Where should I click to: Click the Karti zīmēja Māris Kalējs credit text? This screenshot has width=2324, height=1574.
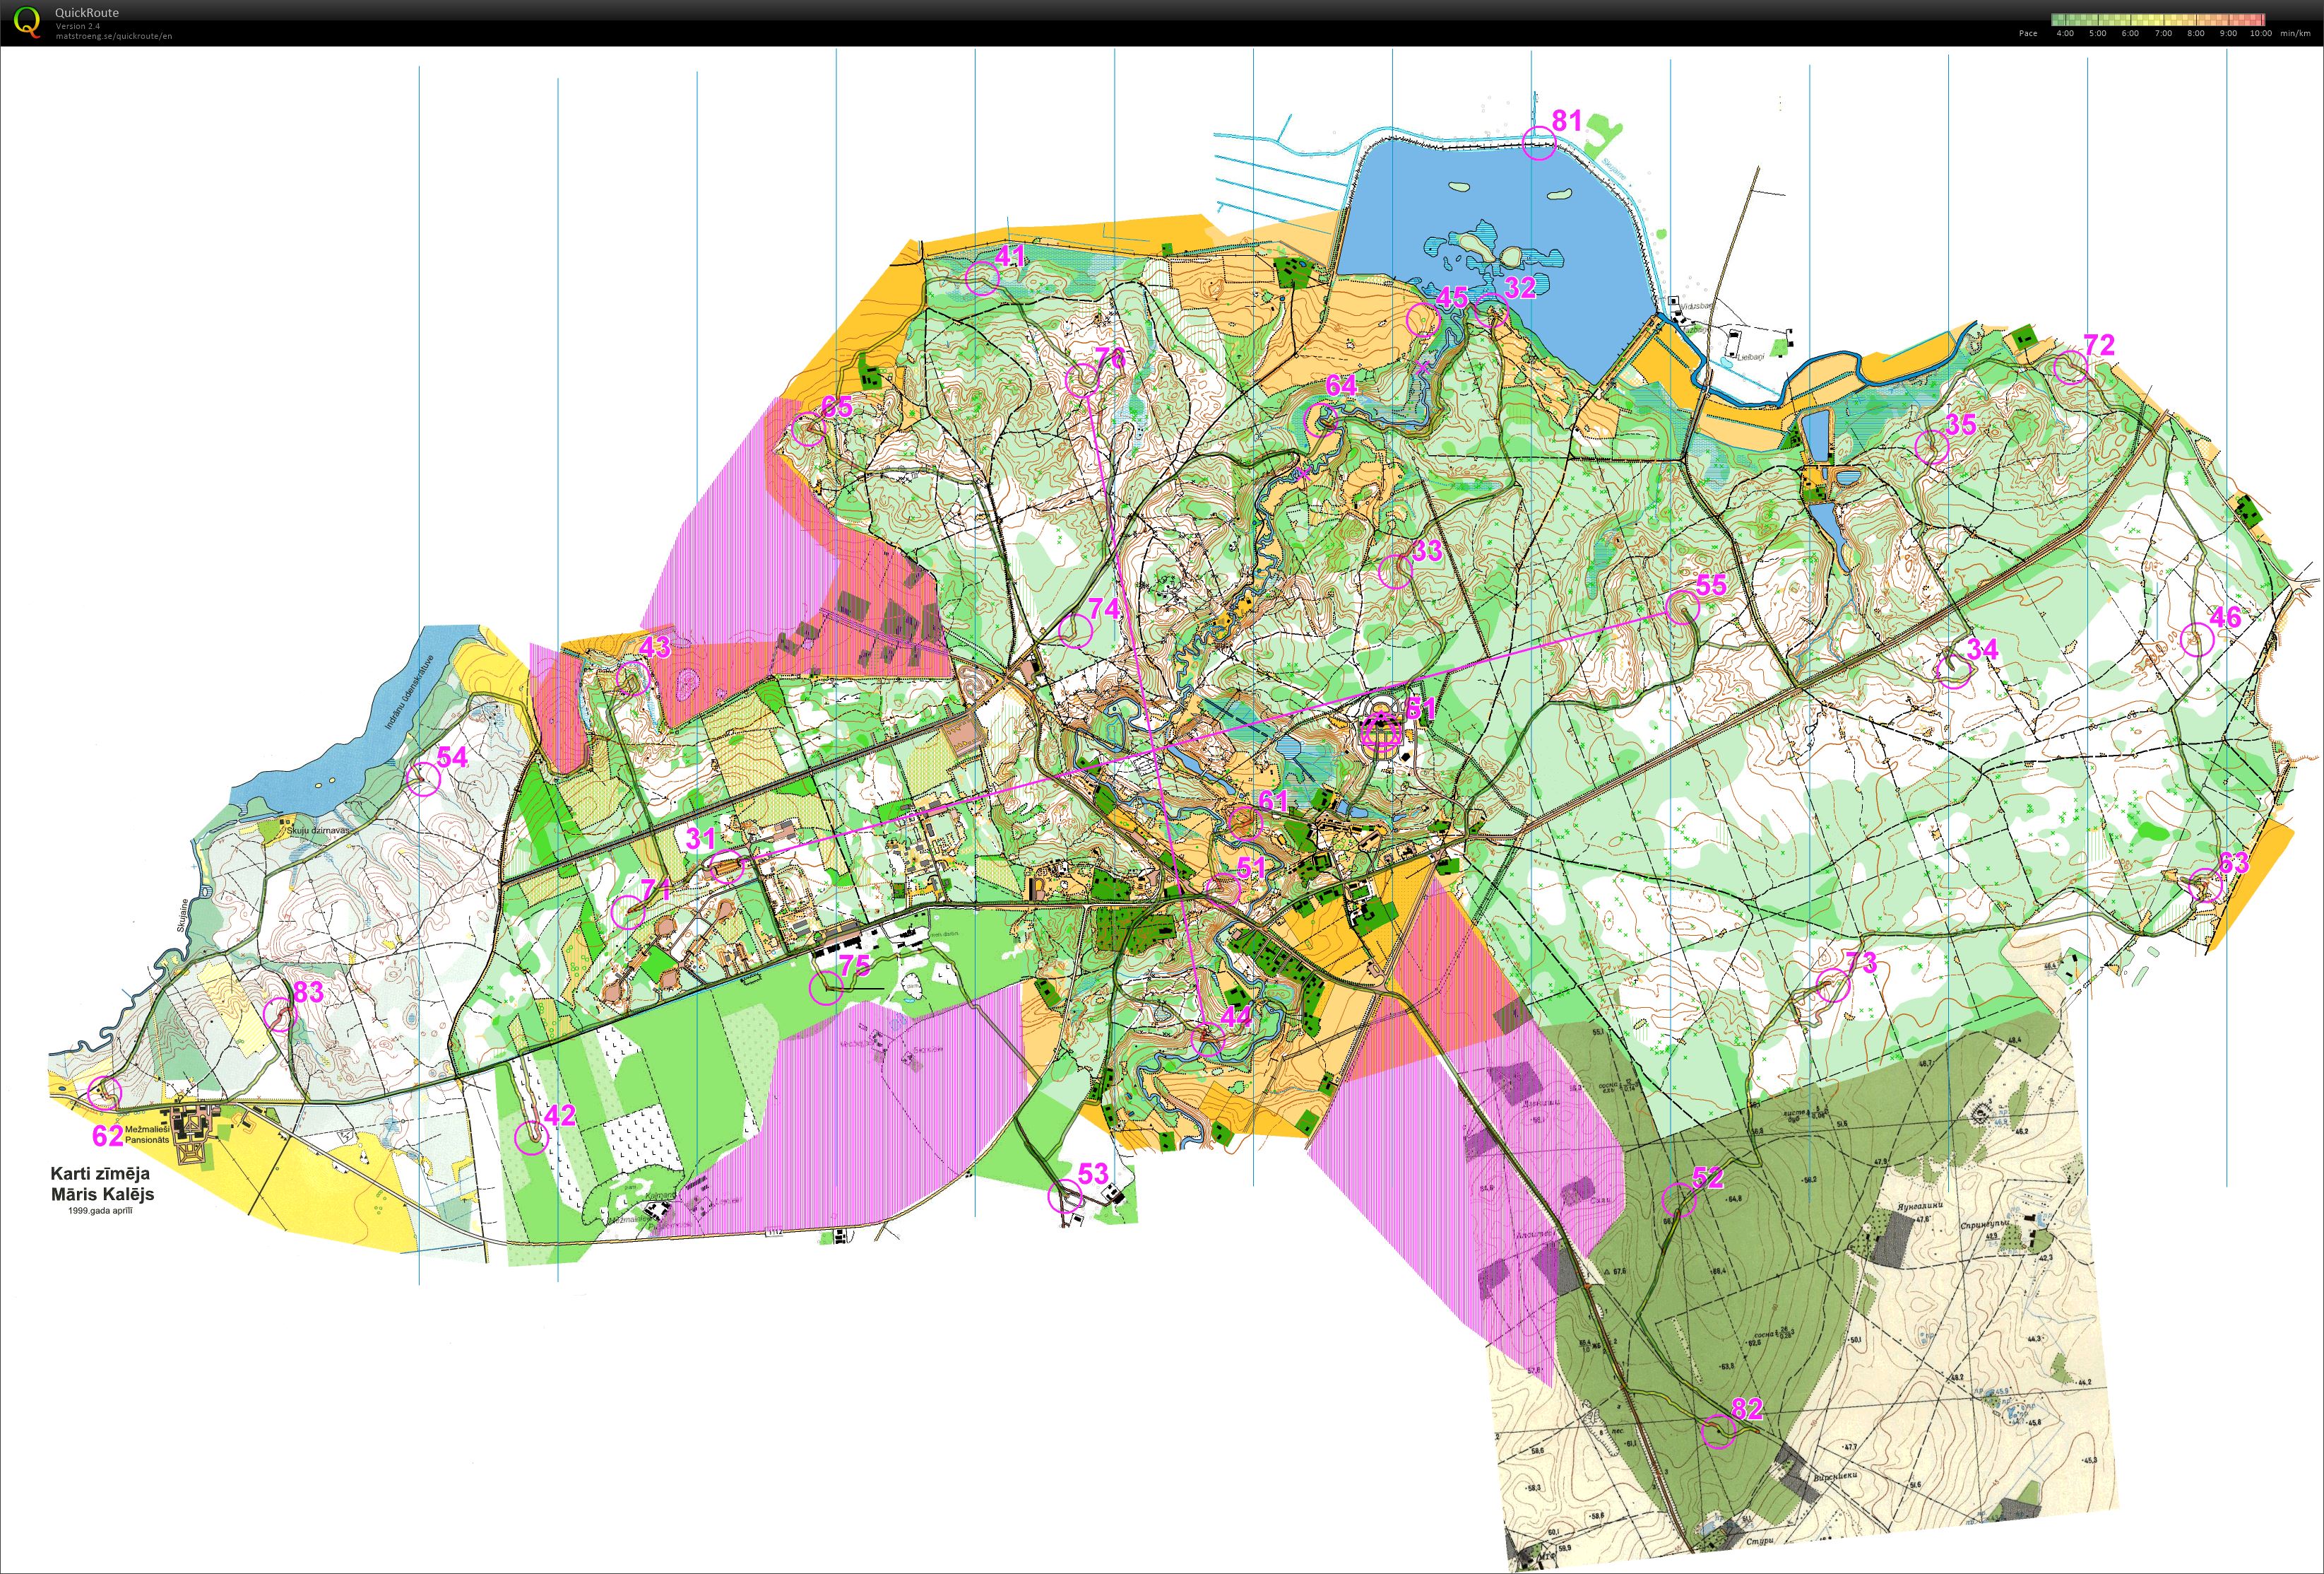pos(102,1185)
